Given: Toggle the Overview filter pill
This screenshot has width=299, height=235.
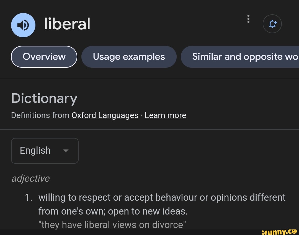Looking at the screenshot, I should 44,57.
